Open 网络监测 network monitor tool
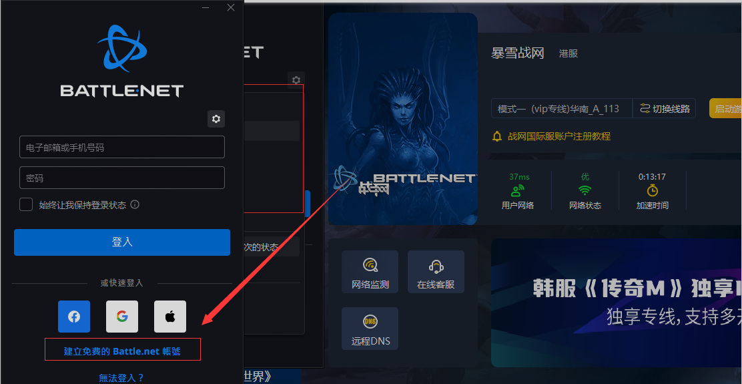This screenshot has height=384, width=742. [370, 272]
